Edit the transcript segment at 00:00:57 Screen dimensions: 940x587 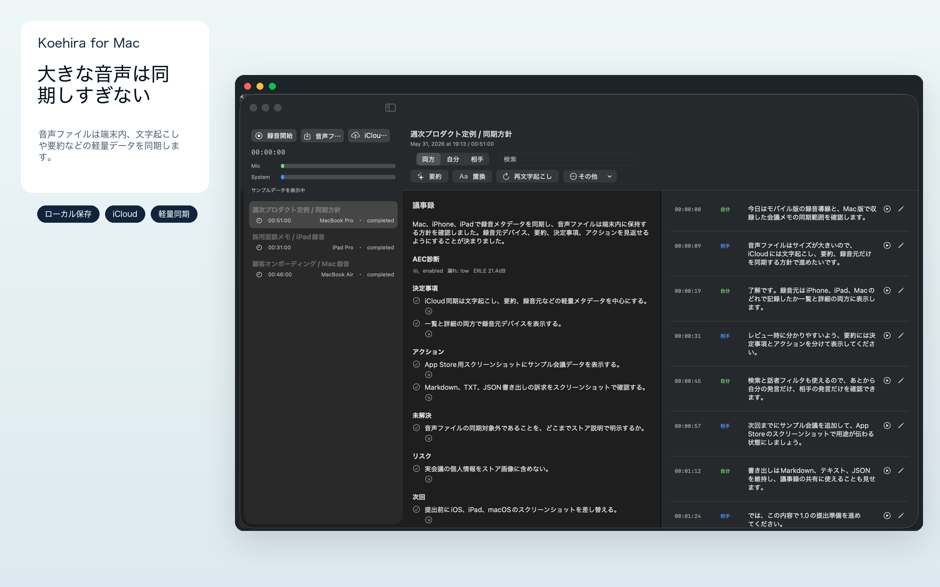coord(901,426)
